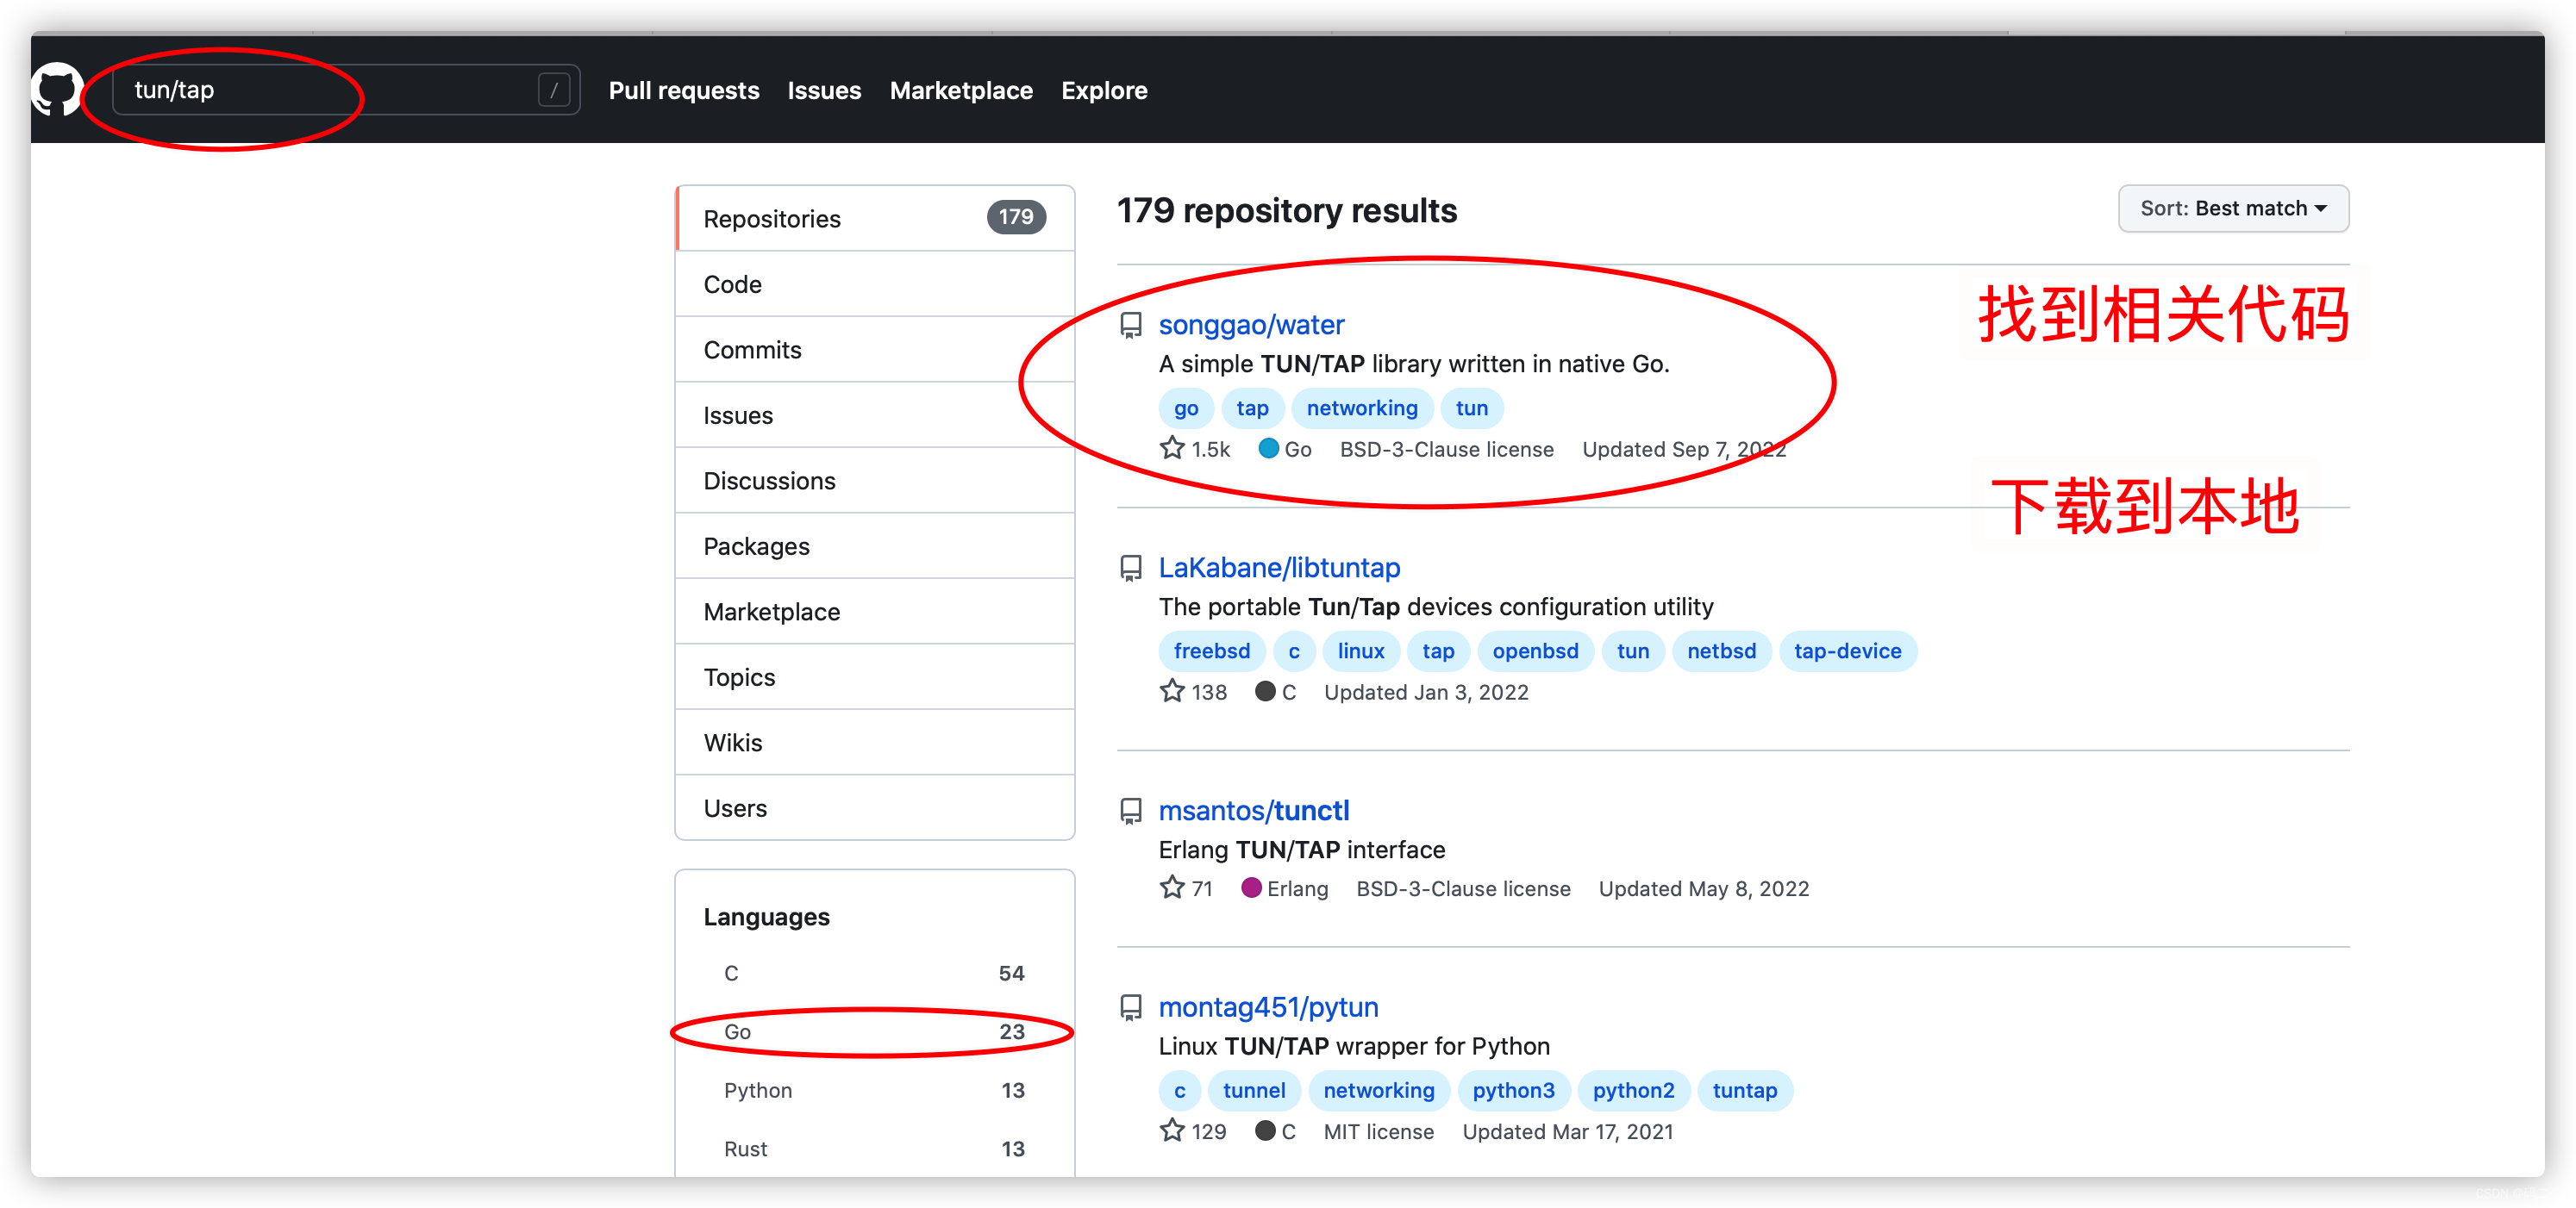Focus the tun/tap search box

click(346, 90)
